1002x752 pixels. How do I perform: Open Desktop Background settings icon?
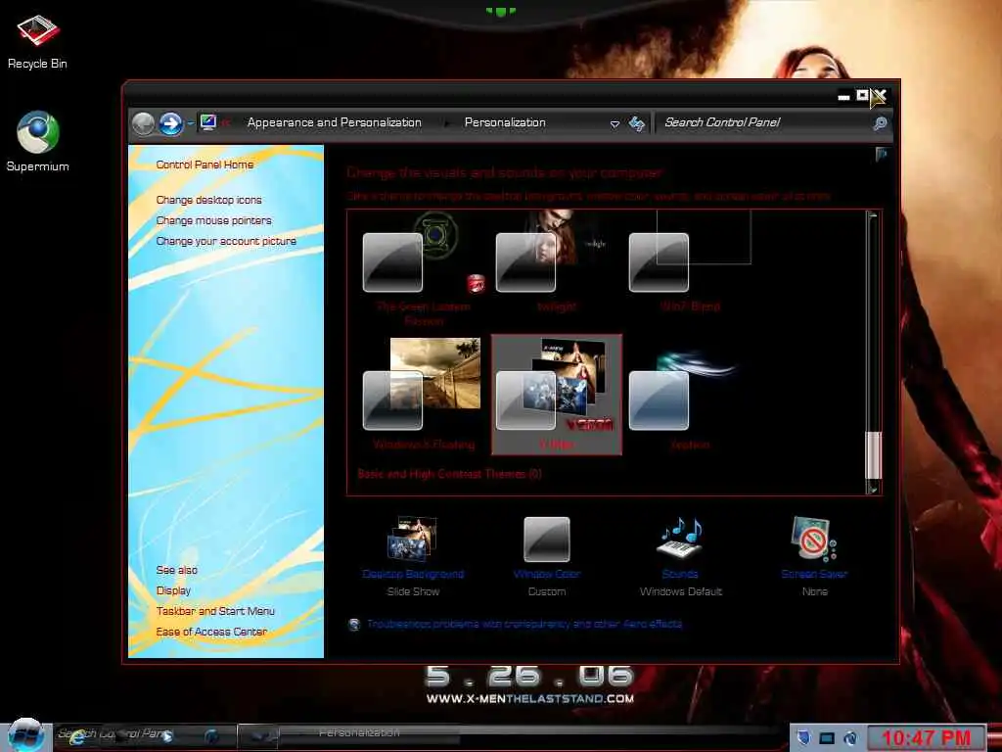[413, 540]
